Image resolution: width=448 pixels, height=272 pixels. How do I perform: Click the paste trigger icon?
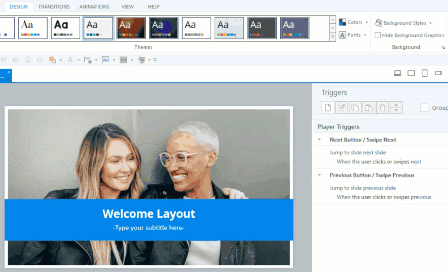pyautogui.click(x=369, y=108)
